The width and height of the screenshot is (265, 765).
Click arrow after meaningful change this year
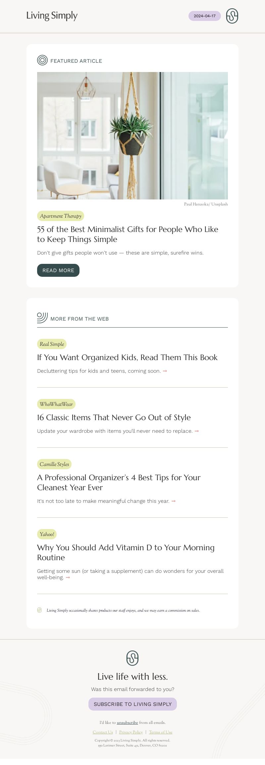(174, 501)
